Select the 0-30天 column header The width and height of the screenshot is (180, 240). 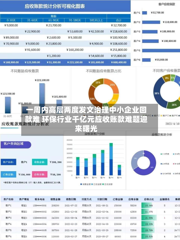pyautogui.click(x=11, y=20)
